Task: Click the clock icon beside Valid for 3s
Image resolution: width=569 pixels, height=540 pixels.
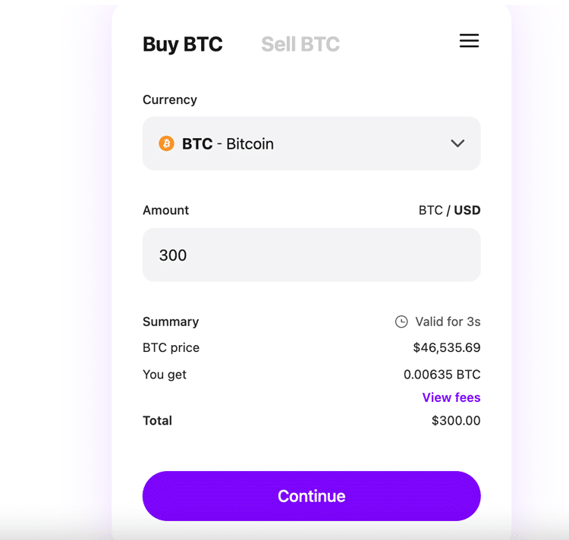Action: (401, 322)
